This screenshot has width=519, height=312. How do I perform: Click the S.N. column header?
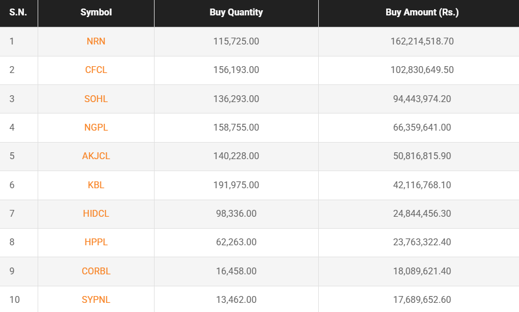[18, 12]
